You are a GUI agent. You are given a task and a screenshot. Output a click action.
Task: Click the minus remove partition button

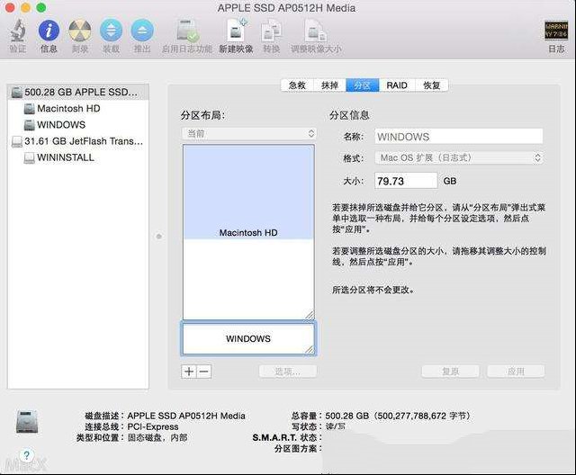[204, 372]
